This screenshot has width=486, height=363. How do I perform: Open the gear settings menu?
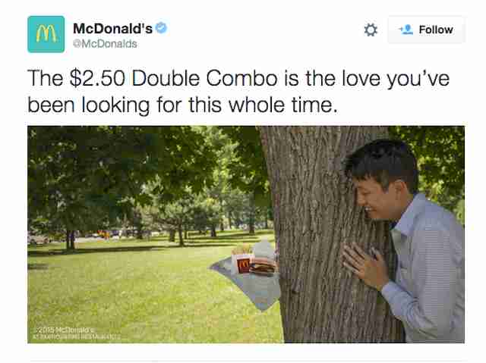371,30
